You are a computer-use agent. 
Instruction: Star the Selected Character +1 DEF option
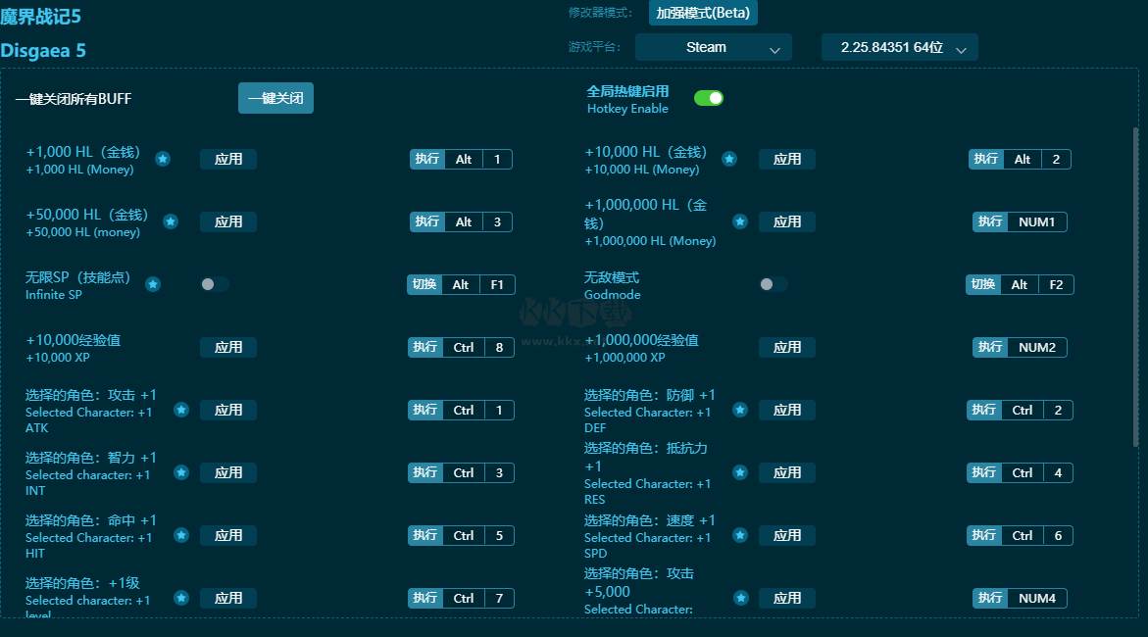[740, 410]
